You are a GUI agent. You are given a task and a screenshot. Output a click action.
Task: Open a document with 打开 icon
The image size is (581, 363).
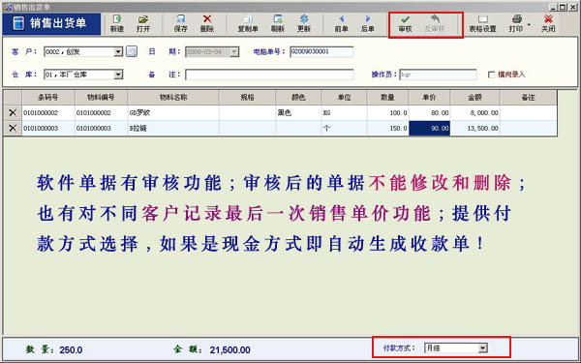(x=143, y=23)
